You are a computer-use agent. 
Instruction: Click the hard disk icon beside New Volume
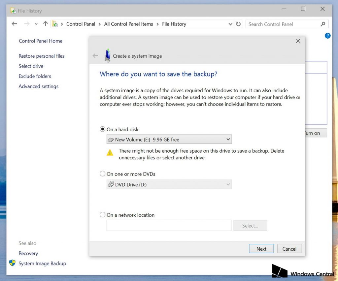[x=112, y=139]
